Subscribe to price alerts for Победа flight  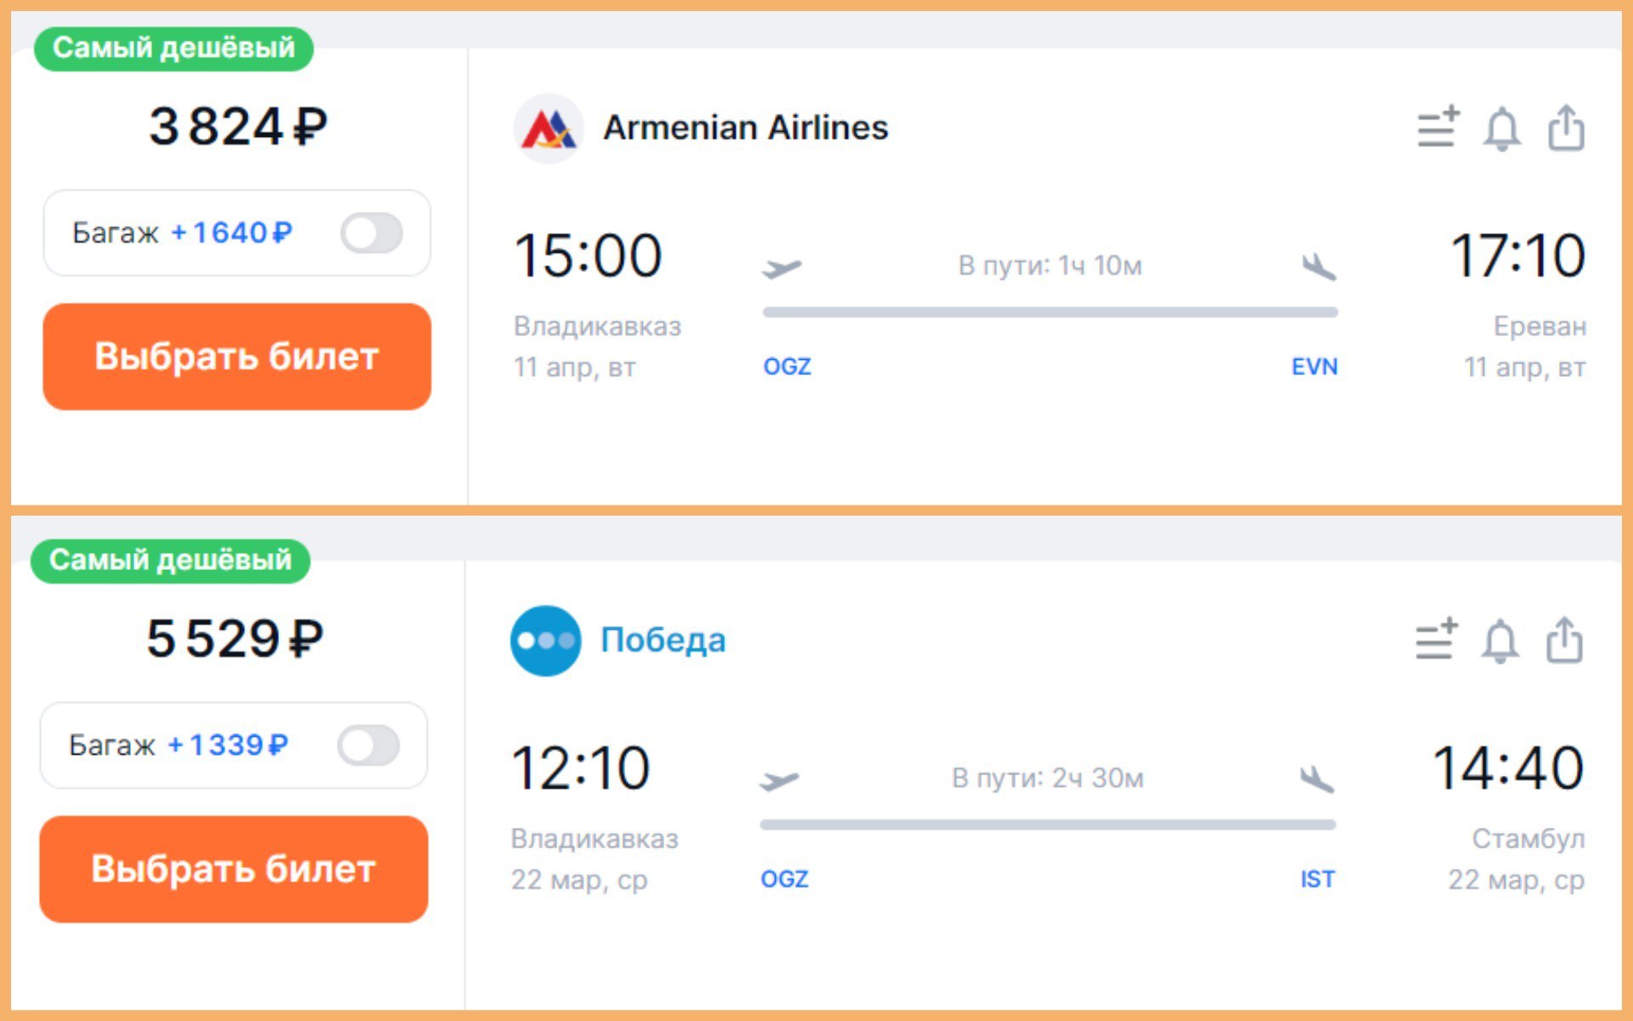pyautogui.click(x=1500, y=642)
